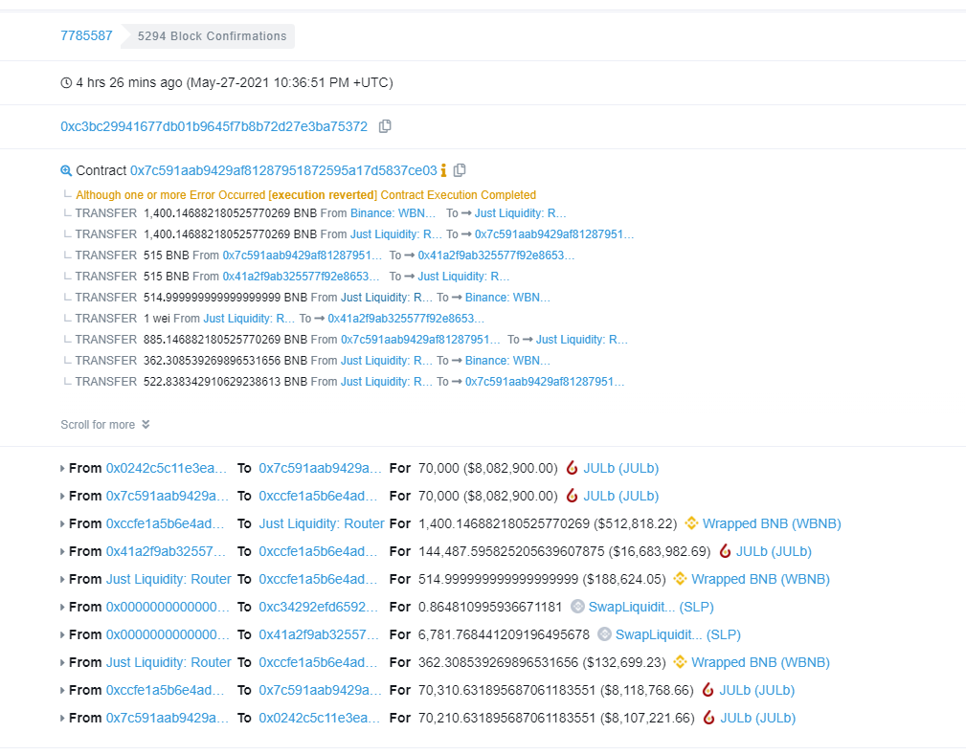
Task: Open Binance: WBN... in first TRANSFER line
Action: pos(393,213)
